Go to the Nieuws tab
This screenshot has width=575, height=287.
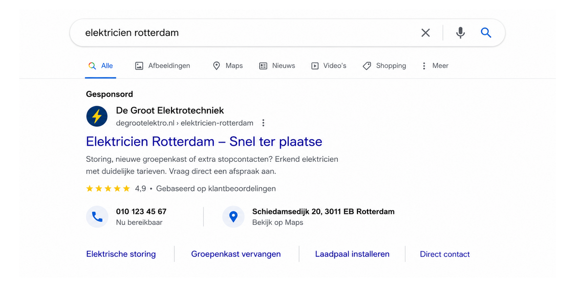(x=277, y=66)
